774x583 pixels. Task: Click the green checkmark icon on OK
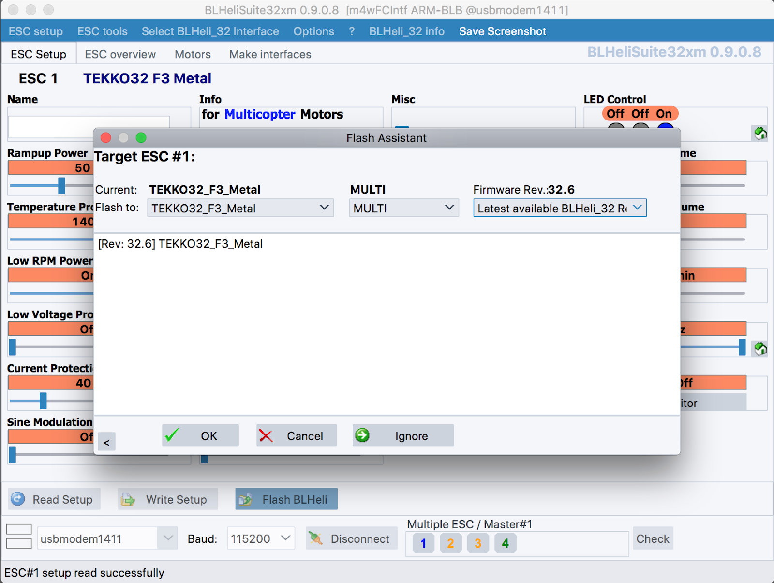[x=172, y=435]
